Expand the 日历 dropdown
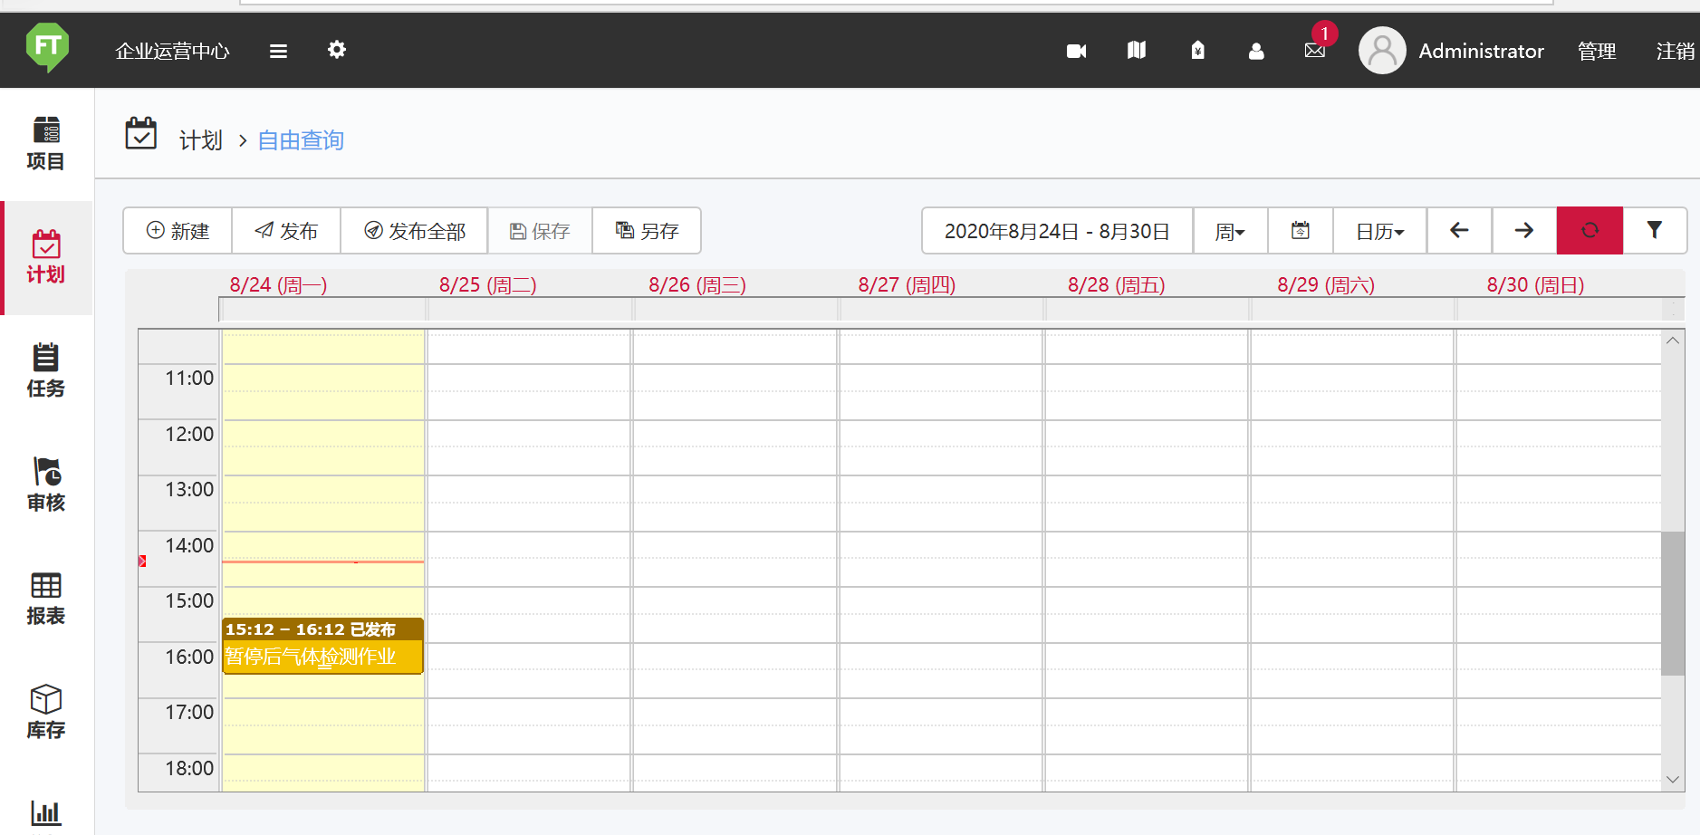This screenshot has height=835, width=1700. (1379, 232)
